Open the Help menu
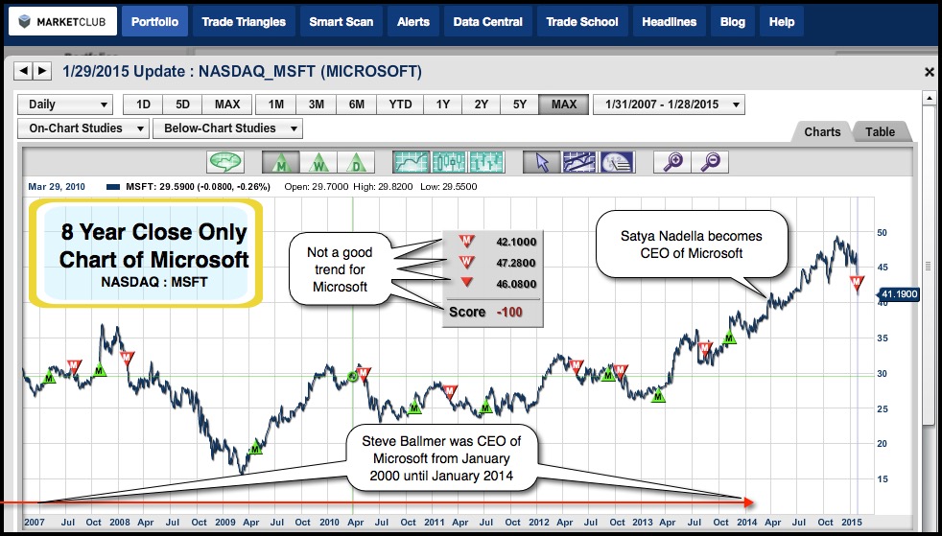Viewport: 942px width, 536px height. coord(782,22)
